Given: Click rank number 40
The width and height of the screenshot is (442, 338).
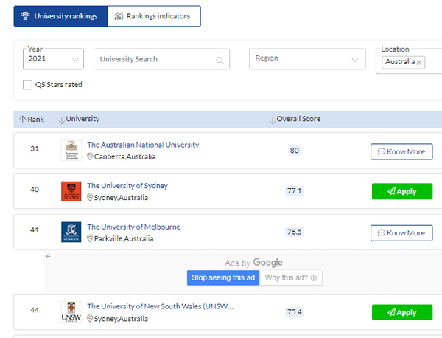Looking at the screenshot, I should (x=35, y=189).
